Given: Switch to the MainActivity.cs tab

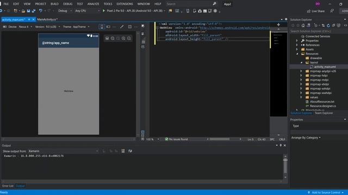Looking at the screenshot, I should pos(47,19).
